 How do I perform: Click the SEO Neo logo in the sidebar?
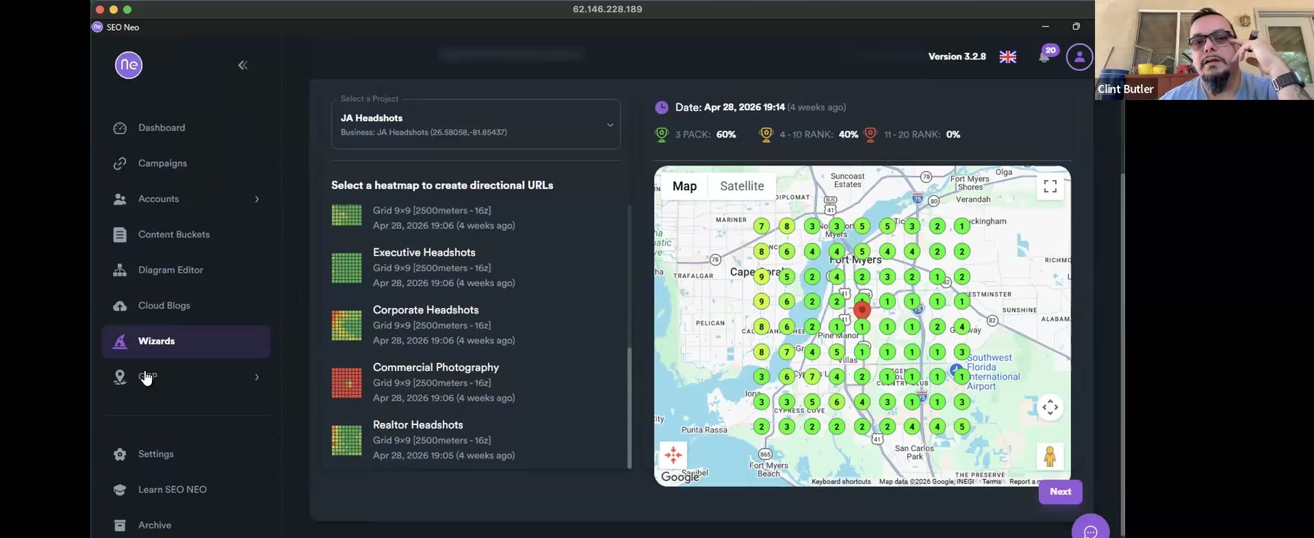tap(129, 65)
